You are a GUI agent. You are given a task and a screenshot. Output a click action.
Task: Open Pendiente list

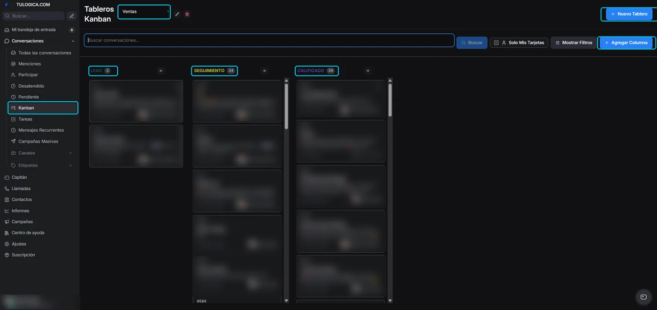click(x=29, y=97)
